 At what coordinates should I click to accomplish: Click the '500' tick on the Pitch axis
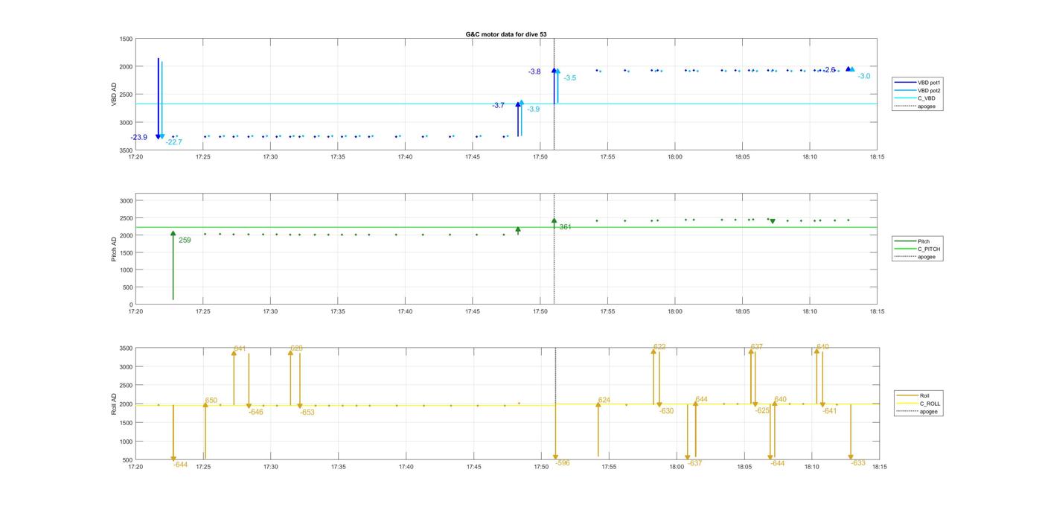coord(128,287)
